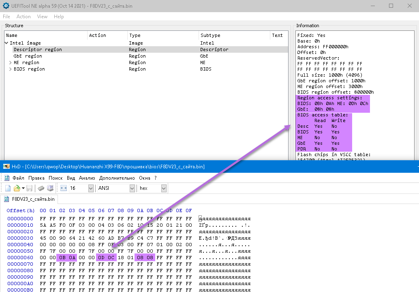Click the Open file folder icon in HxD
Image resolution: width=419 pixels, height=292 pixels.
pyautogui.click(x=17, y=188)
